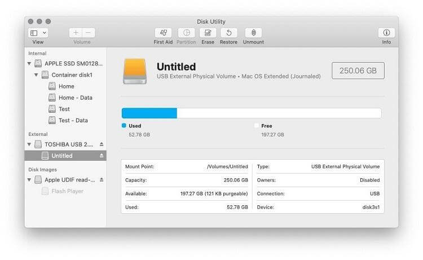This screenshot has width=423, height=260.
Task: Click the orange Untitled drive icon
Action: [135, 71]
